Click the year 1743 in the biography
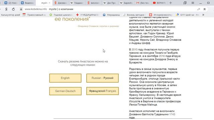The height and width of the screenshot is (120, 214). point(172,114)
